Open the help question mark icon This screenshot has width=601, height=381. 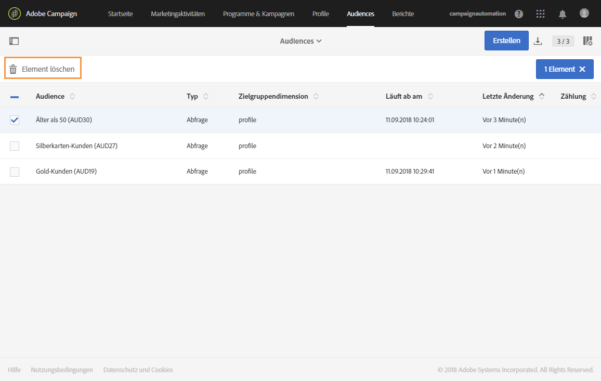tap(519, 14)
